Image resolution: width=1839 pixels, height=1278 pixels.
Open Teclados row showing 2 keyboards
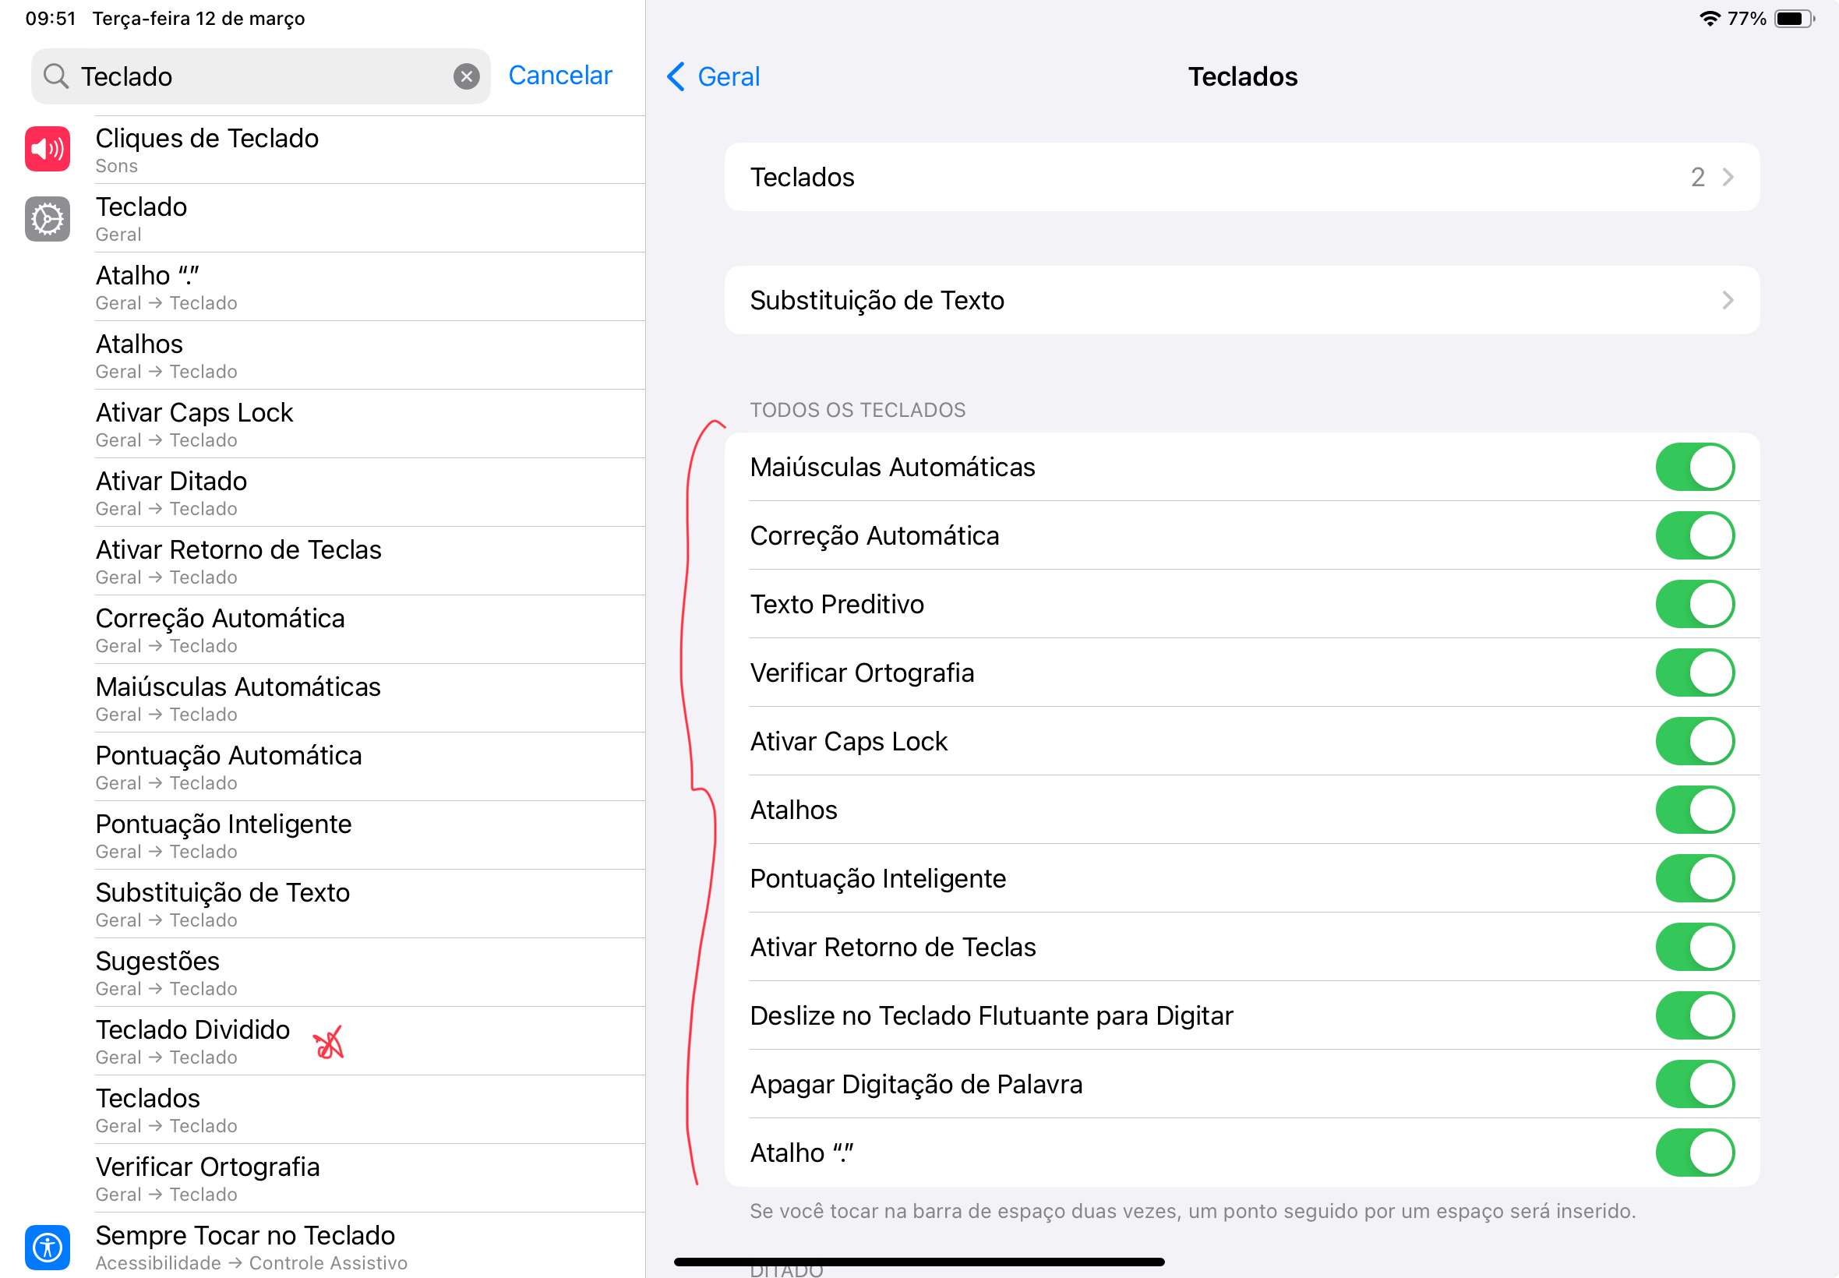(1241, 177)
